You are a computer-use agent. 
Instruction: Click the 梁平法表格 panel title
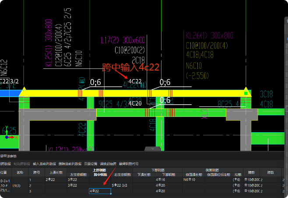8,156
